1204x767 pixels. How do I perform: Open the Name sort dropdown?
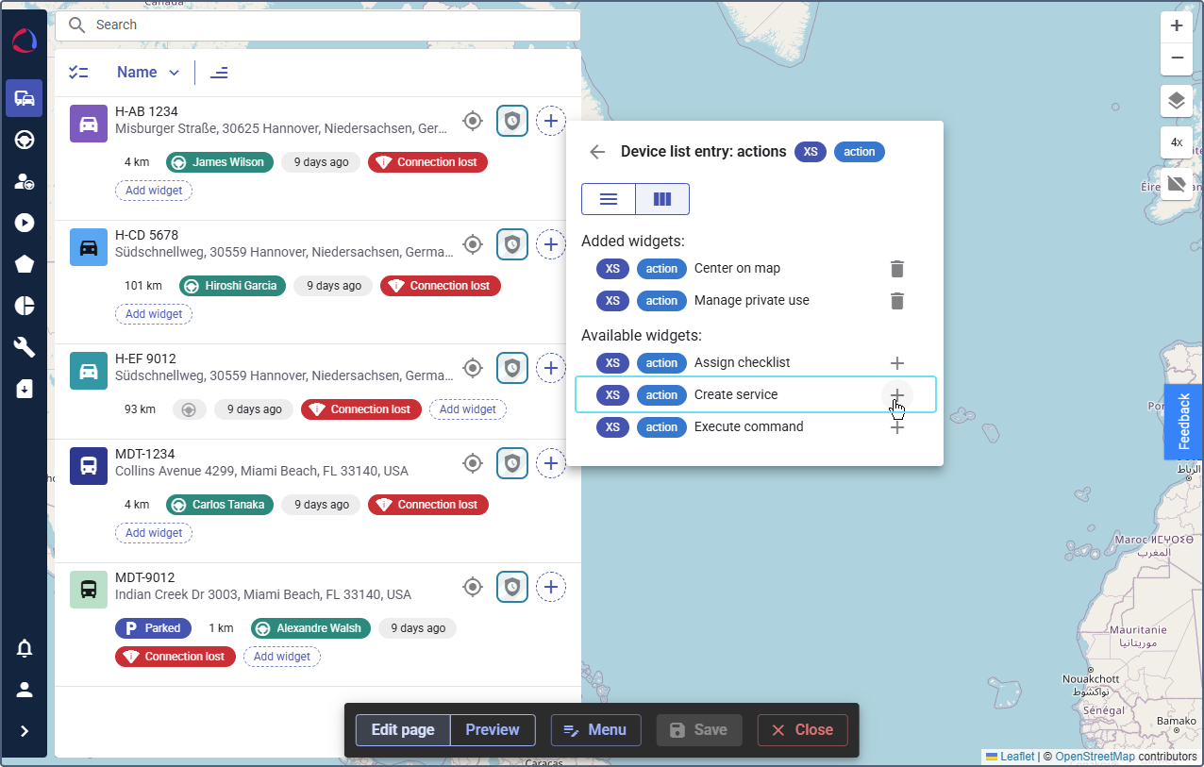(148, 73)
